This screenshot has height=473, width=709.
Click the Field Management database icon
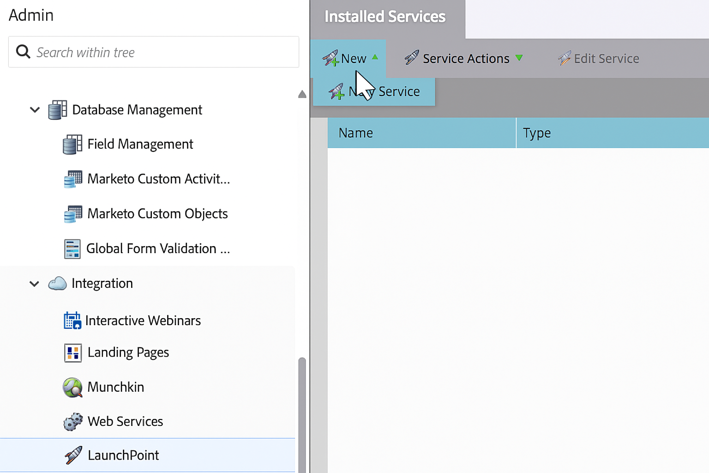tap(72, 144)
